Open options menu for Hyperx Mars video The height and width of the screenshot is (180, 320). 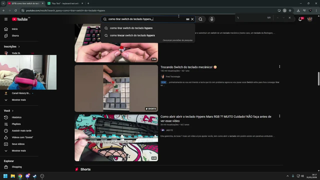coord(279,116)
